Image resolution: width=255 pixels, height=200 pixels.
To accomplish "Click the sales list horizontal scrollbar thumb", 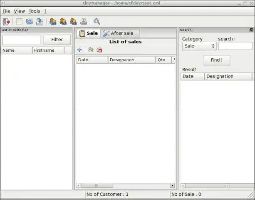I will (97, 185).
